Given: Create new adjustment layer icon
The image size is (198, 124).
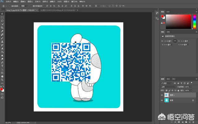Looking at the screenshot, I should click(183, 122).
